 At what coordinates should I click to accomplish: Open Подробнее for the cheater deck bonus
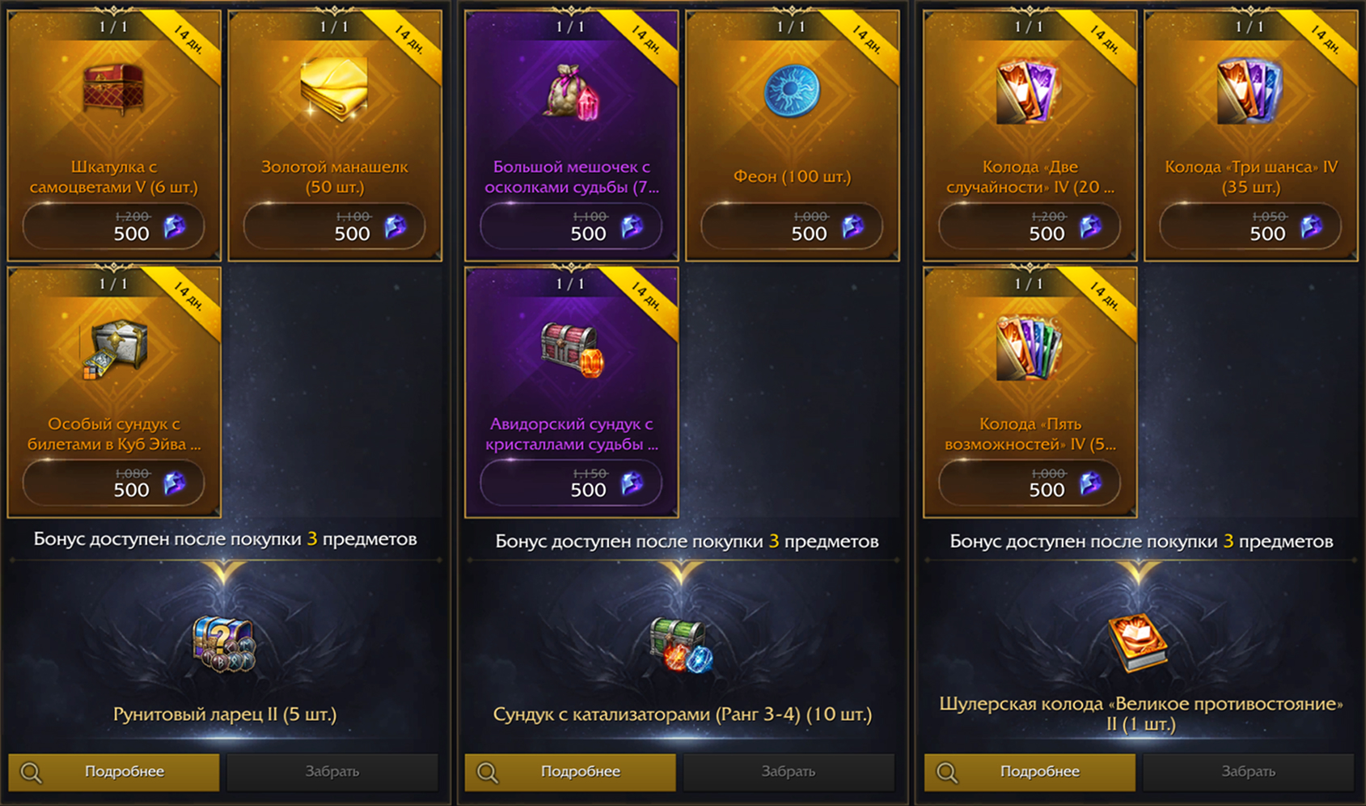pos(1030,772)
